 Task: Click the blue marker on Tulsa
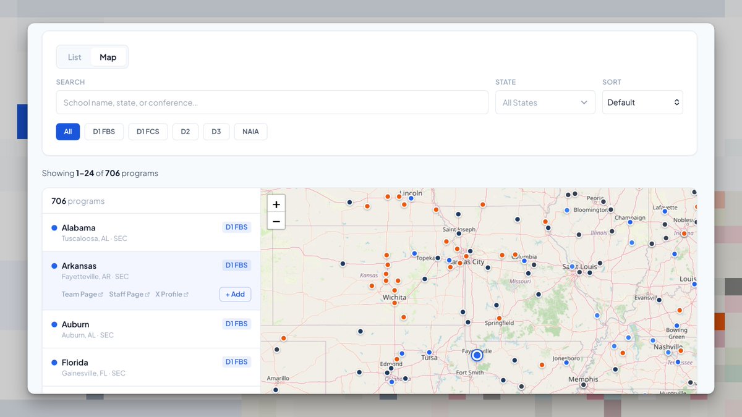pos(429,352)
